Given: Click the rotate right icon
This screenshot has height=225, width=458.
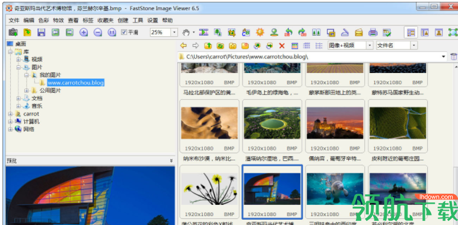Looking at the screenshot, I should click(x=303, y=32).
